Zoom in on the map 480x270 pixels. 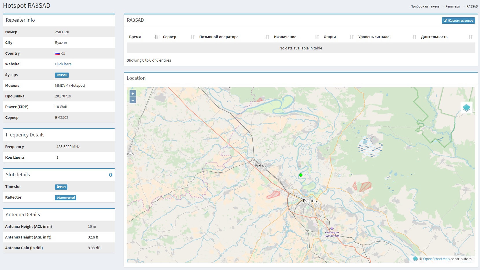click(x=133, y=94)
